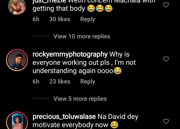Click the laughing emojis in Machala comment

click(100, 9)
